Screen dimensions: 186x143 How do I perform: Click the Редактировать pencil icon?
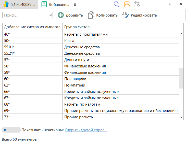coord(126,15)
